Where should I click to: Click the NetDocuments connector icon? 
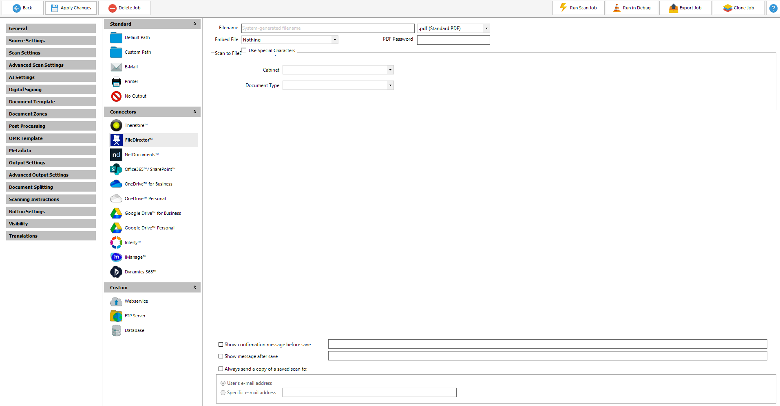116,155
